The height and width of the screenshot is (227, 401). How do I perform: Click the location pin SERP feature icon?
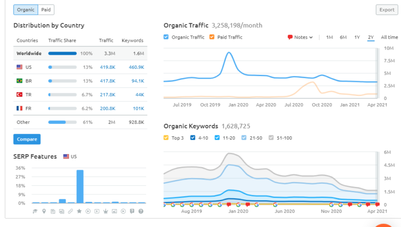coord(44,211)
